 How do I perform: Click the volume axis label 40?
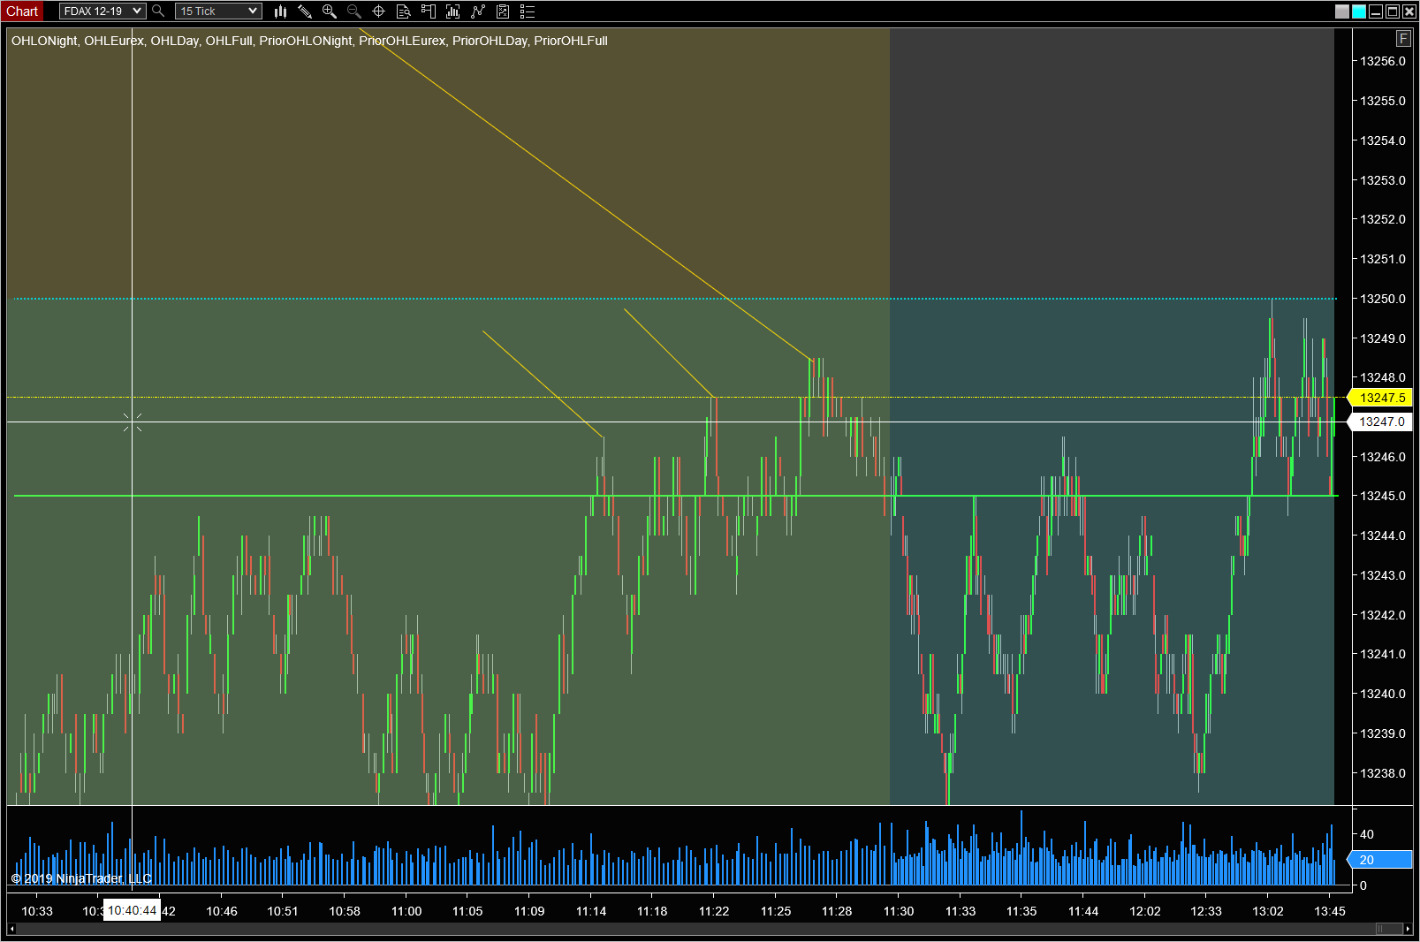pos(1367,834)
